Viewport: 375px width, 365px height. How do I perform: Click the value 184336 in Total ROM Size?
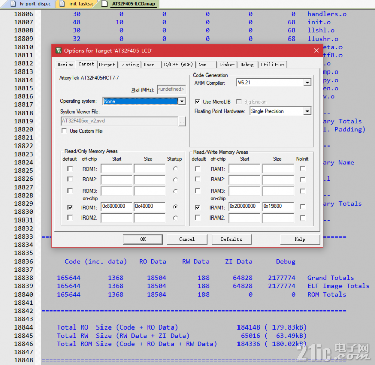(249, 344)
